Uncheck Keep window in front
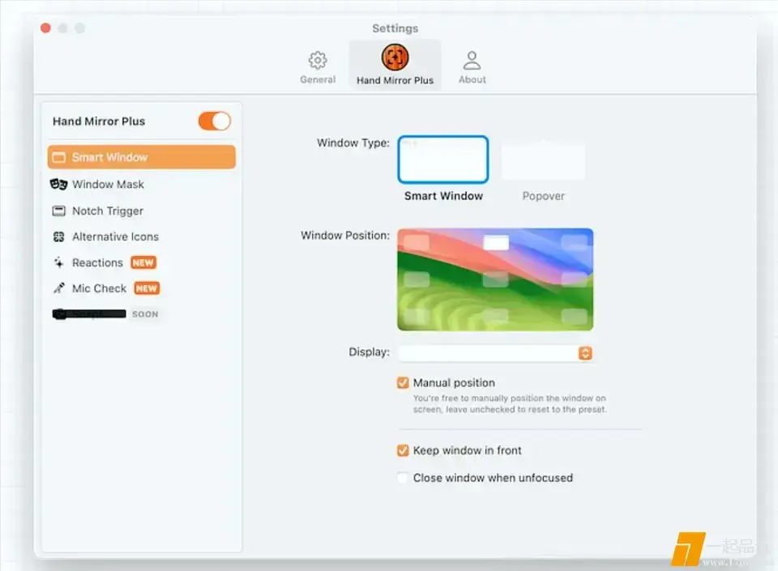 403,450
